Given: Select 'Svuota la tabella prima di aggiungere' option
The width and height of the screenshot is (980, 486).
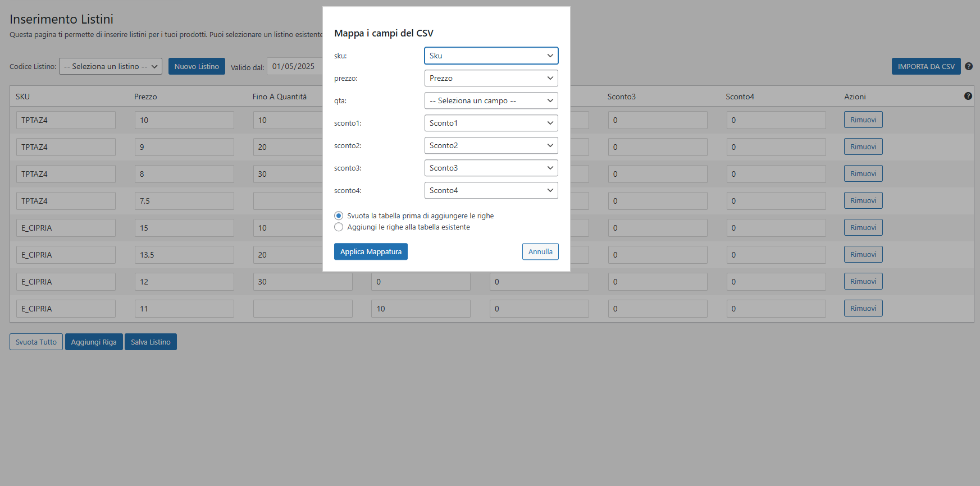Looking at the screenshot, I should 339,216.
